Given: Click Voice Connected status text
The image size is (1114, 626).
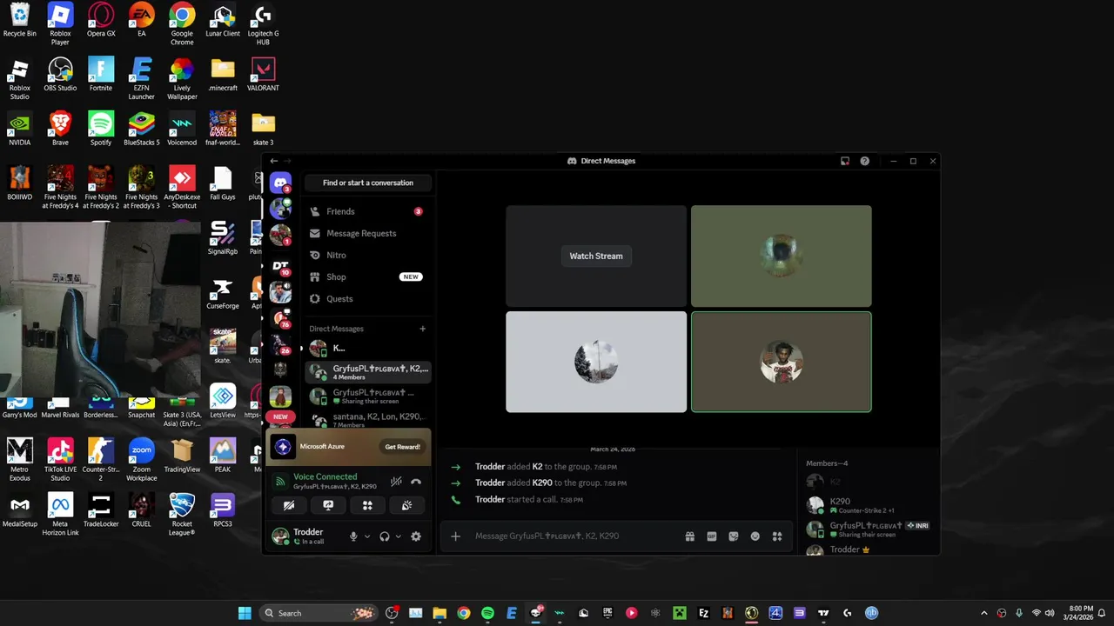Looking at the screenshot, I should 325,476.
